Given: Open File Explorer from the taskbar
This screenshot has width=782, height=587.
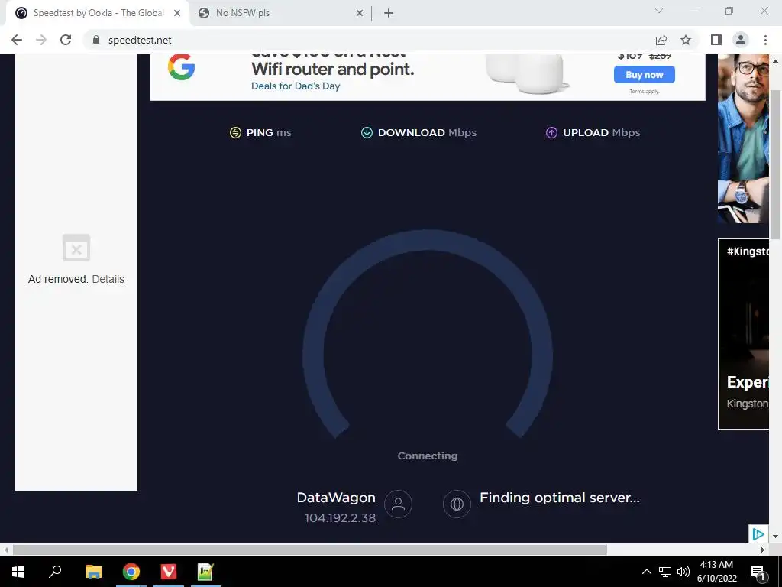Looking at the screenshot, I should click(94, 572).
